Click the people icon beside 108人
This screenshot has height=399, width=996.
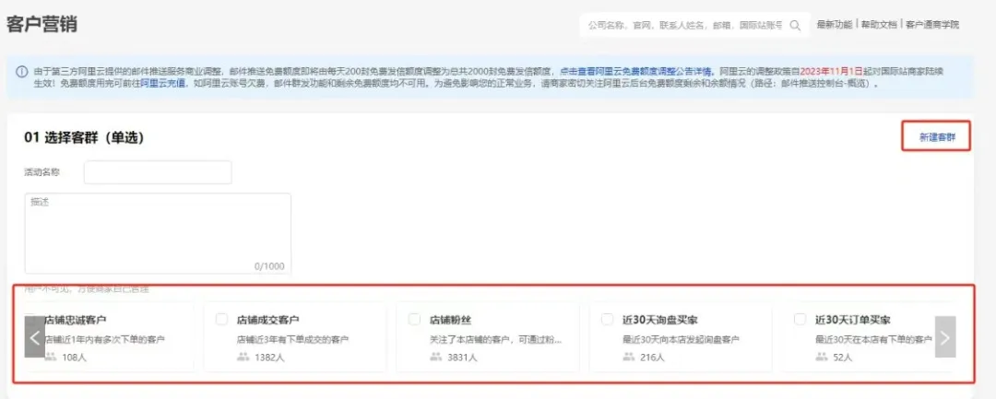(51, 358)
